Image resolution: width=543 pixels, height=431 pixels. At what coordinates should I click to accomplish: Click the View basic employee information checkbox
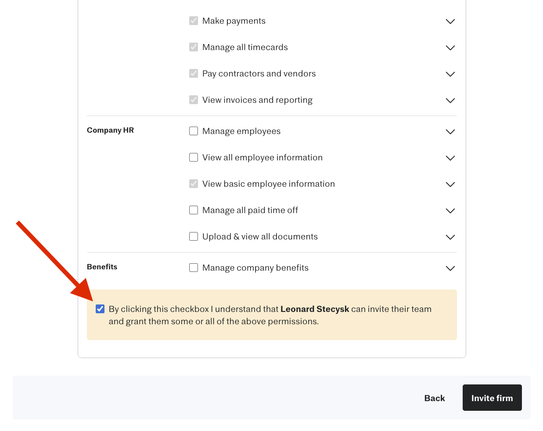[194, 184]
